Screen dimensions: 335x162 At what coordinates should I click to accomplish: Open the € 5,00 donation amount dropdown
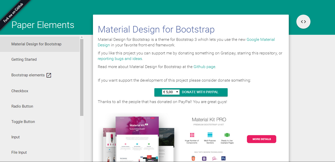pyautogui.click(x=171, y=92)
